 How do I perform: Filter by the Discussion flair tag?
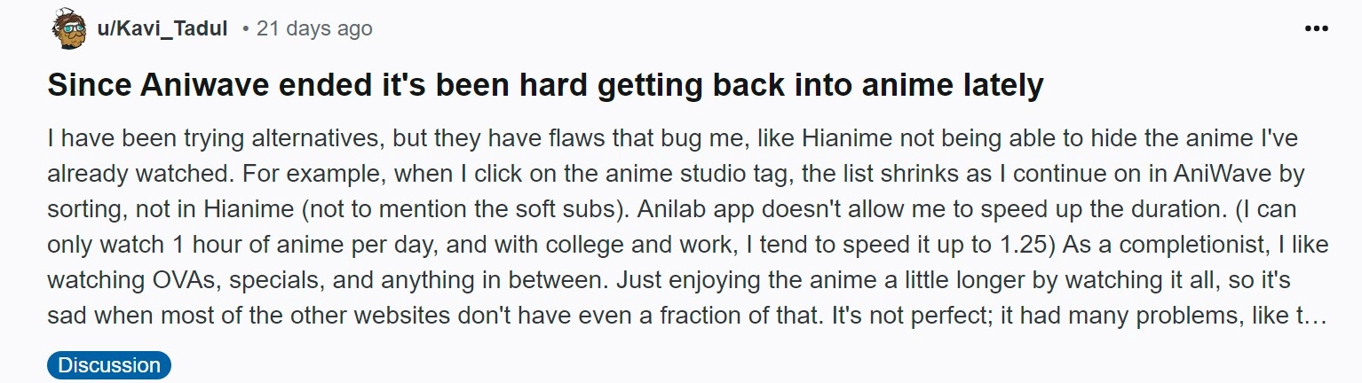click(x=109, y=365)
